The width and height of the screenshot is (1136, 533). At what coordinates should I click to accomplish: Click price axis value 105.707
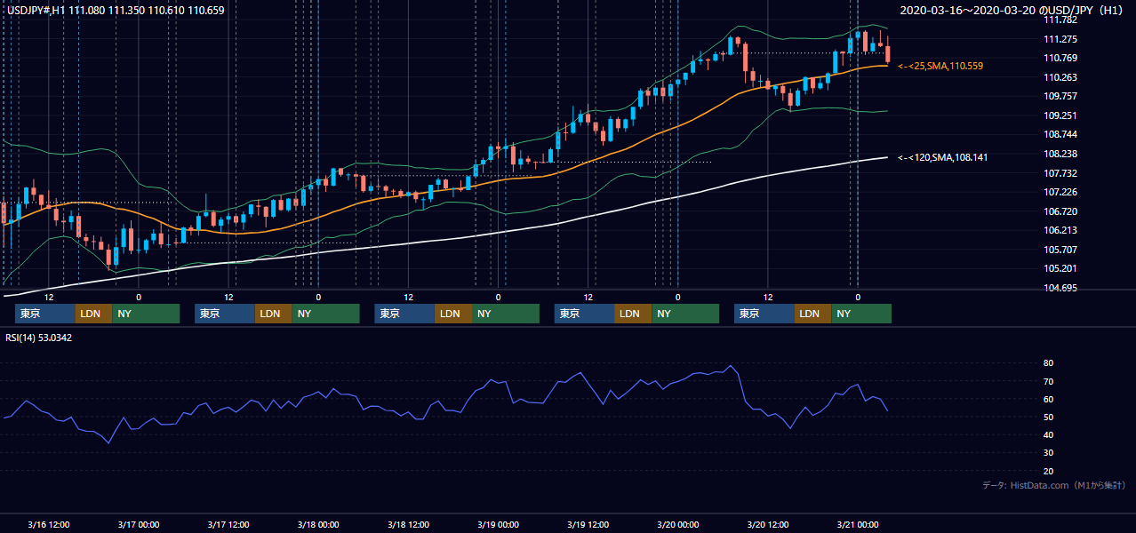pyautogui.click(x=1060, y=250)
